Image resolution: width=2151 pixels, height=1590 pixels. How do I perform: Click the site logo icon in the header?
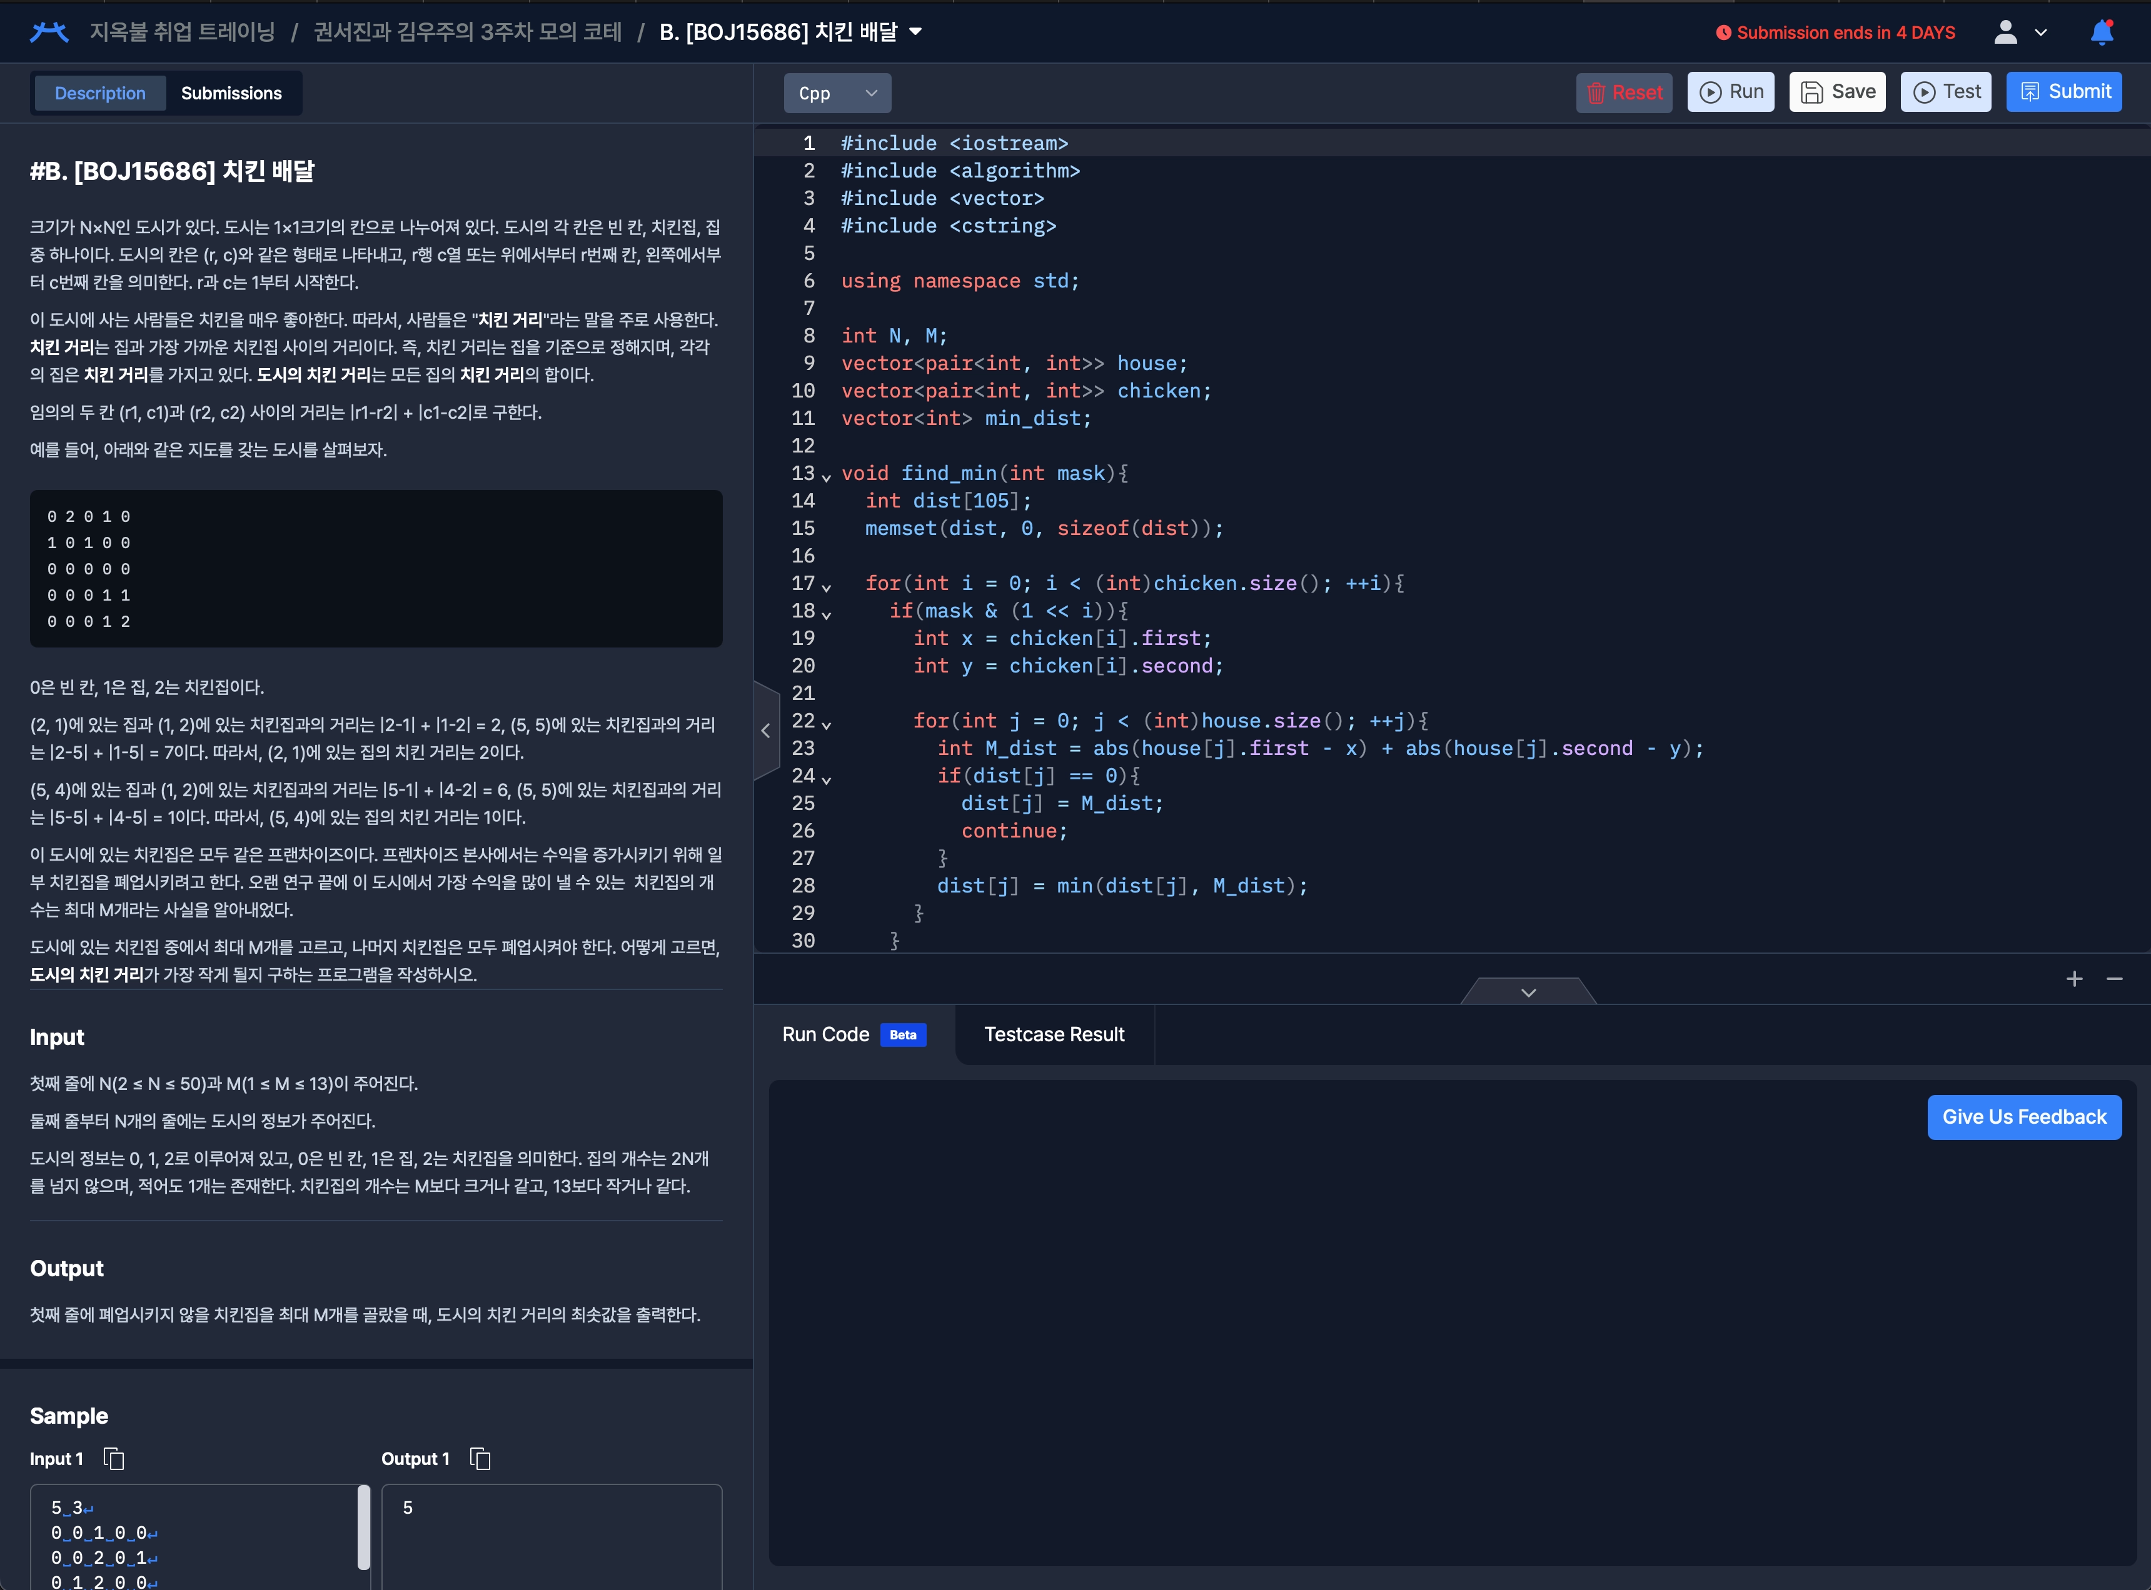click(x=49, y=32)
